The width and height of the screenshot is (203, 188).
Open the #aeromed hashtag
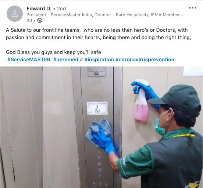(x=65, y=59)
